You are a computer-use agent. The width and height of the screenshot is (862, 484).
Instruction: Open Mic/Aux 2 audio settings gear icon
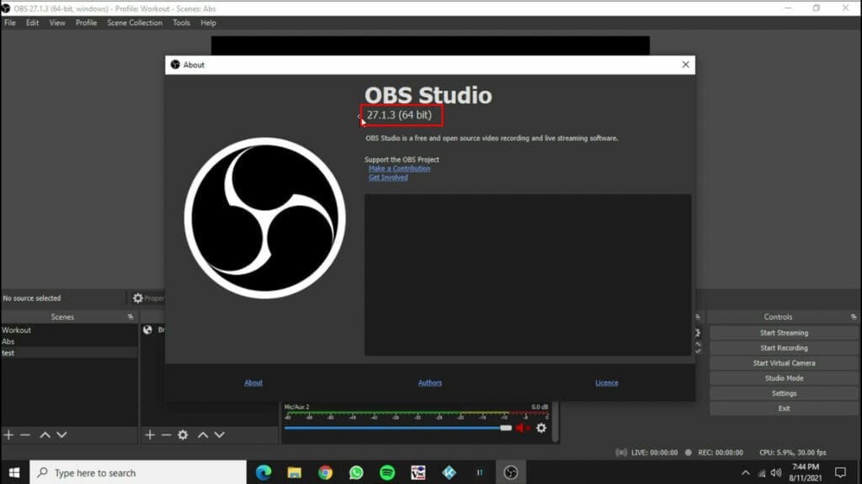pos(541,428)
